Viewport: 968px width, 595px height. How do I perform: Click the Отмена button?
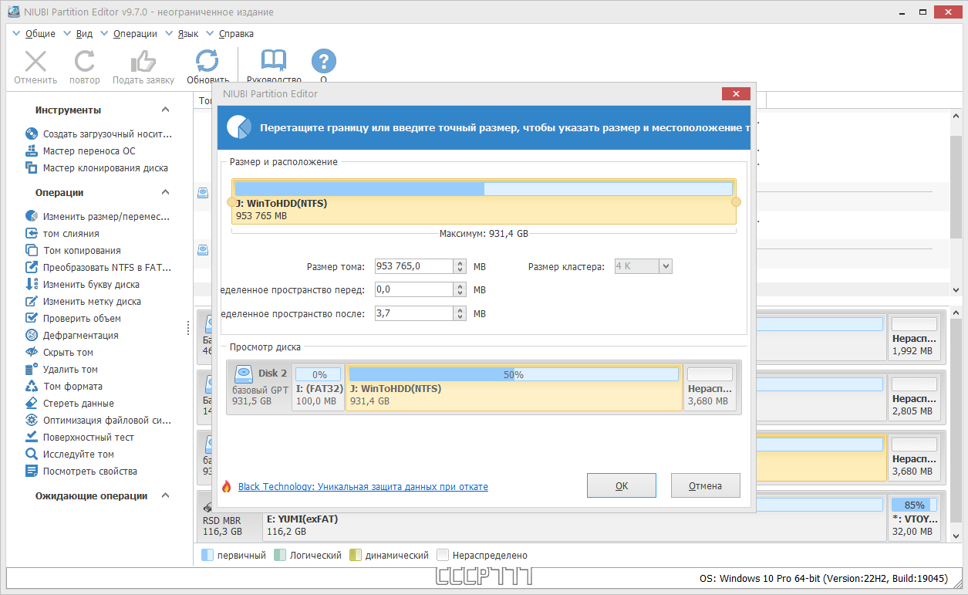pyautogui.click(x=706, y=485)
